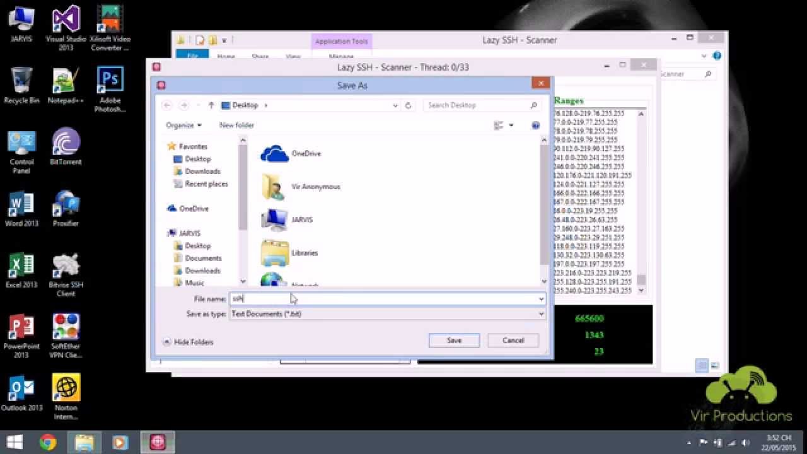Create a New folder
The width and height of the screenshot is (807, 454).
(236, 125)
